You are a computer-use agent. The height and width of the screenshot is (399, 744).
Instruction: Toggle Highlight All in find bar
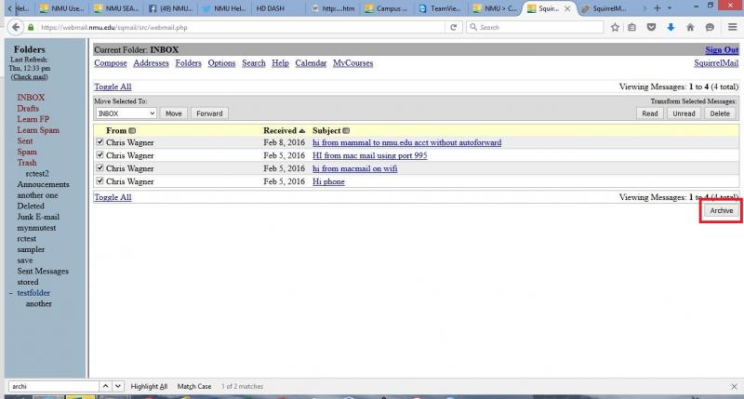click(x=149, y=387)
